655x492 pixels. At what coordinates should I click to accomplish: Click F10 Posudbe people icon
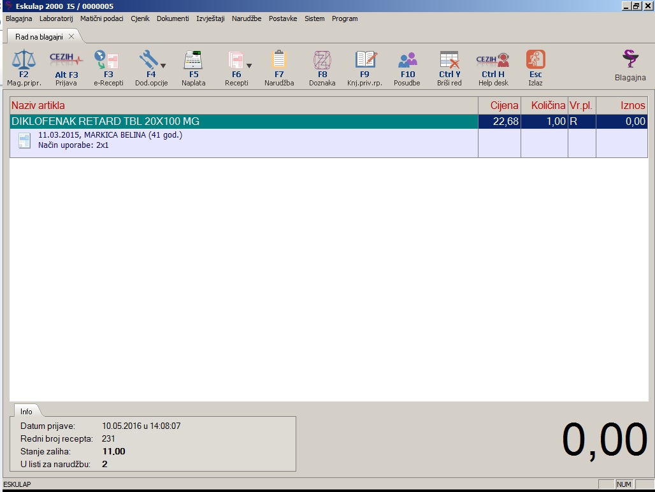pyautogui.click(x=408, y=60)
